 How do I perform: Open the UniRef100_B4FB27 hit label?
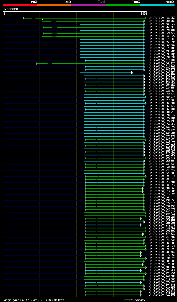(x=162, y=36)
